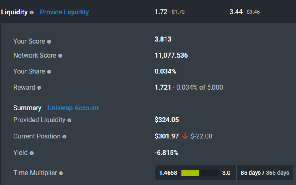Click the info icon beside Time Multiplier
This screenshot has width=296, height=185.
click(x=61, y=173)
